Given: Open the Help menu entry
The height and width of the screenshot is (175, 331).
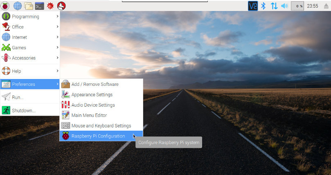Looking at the screenshot, I should pos(30,71).
